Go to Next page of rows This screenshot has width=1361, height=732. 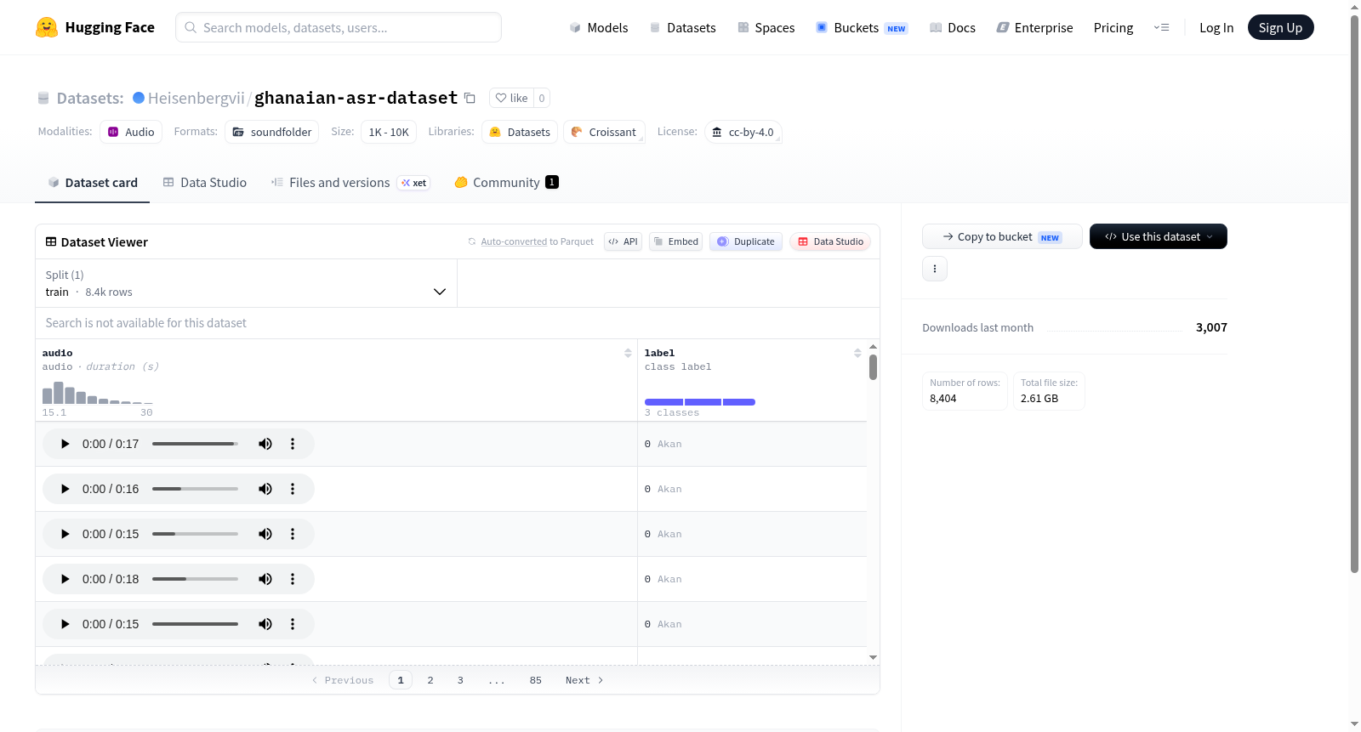(584, 680)
